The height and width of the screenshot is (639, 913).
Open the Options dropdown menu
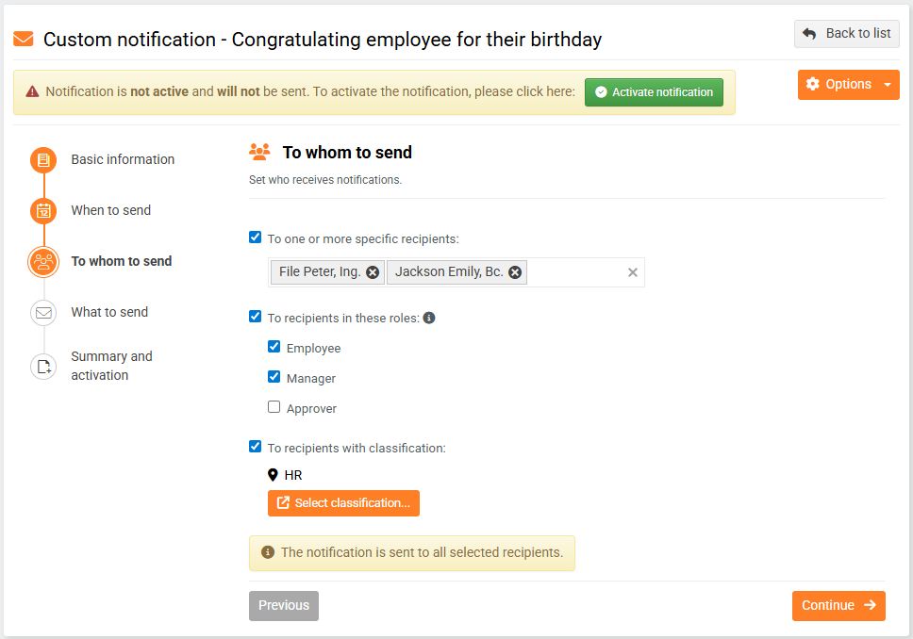(x=848, y=85)
